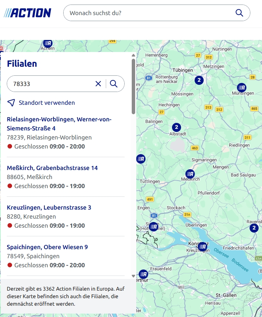This screenshot has height=317, width=262.
Task: Click the Action marker near Singen (Hohentwiel)
Action: point(153,227)
